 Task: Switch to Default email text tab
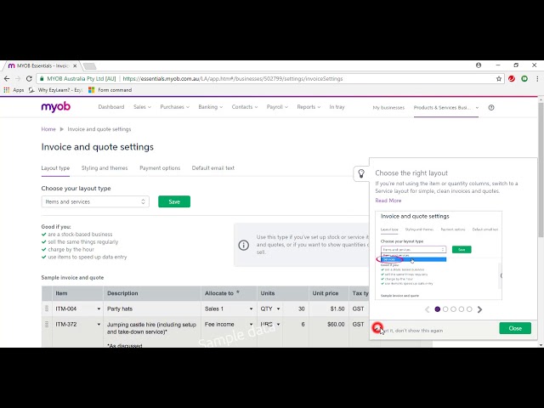213,168
